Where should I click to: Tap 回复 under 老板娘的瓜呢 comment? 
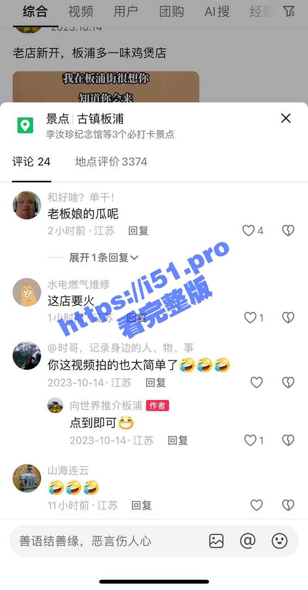(x=138, y=231)
